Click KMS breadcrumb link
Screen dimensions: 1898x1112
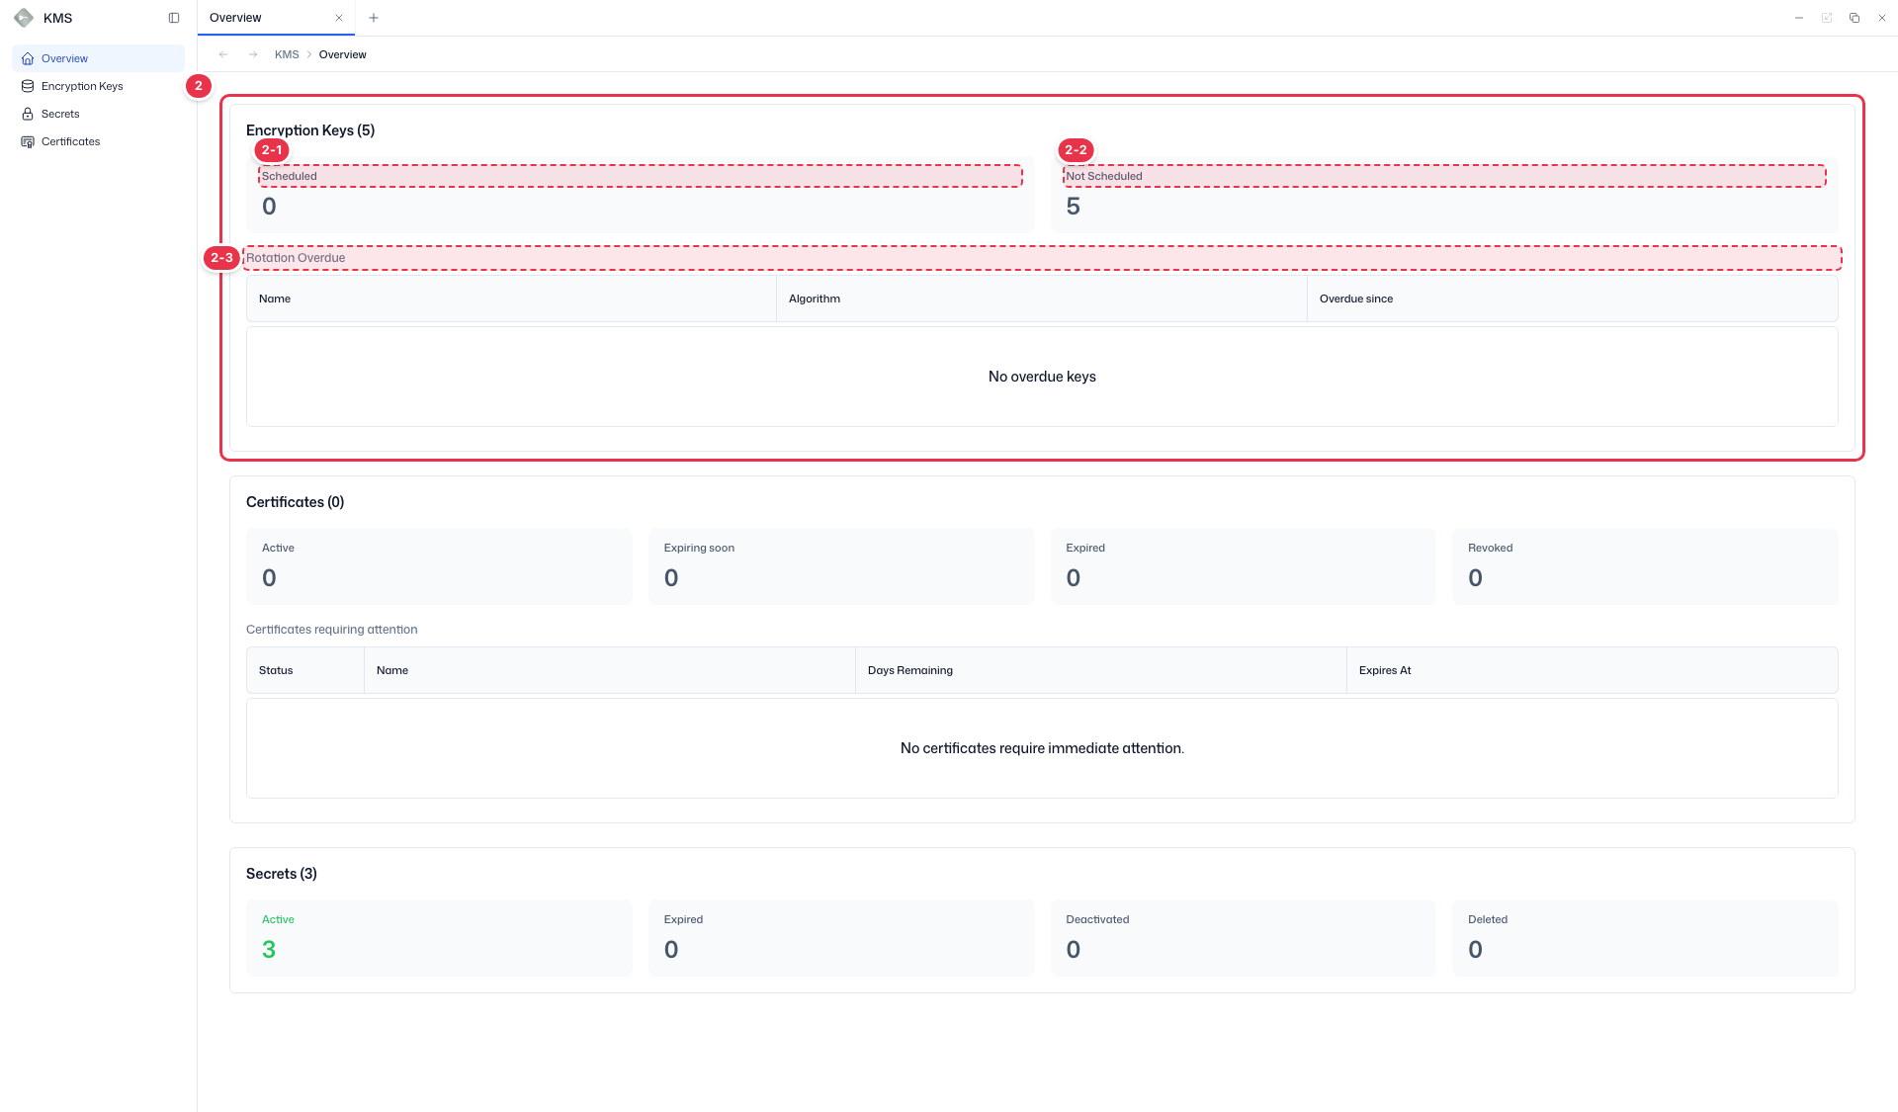(x=287, y=54)
